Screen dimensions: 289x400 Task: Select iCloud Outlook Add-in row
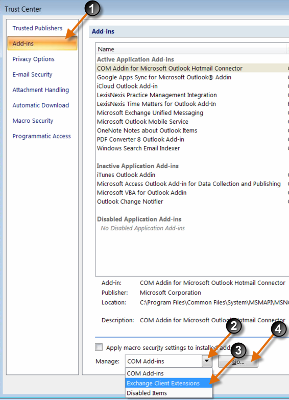[x=192, y=86]
